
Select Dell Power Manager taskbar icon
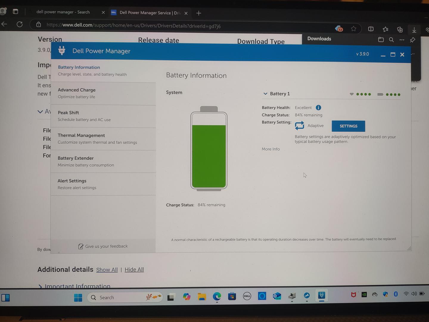point(321,295)
